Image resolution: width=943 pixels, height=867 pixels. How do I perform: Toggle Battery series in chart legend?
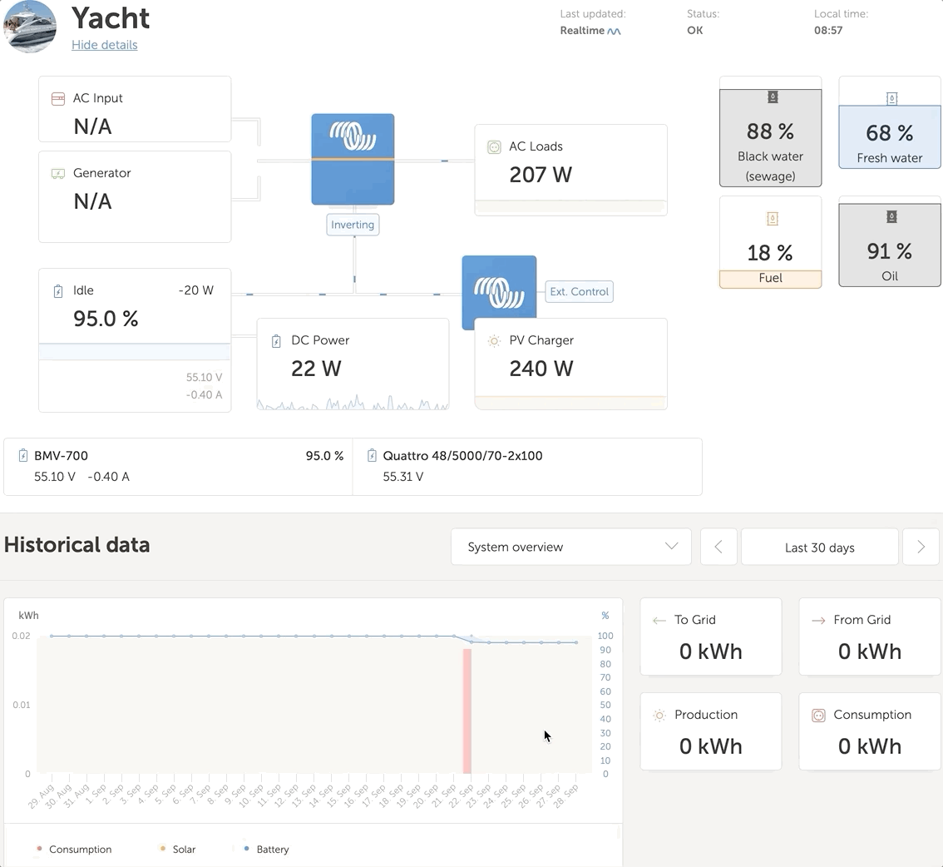pos(266,850)
